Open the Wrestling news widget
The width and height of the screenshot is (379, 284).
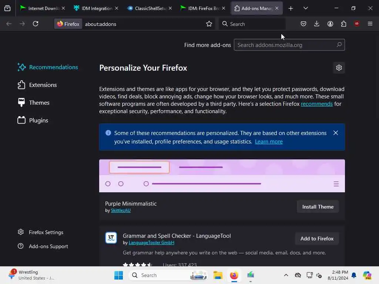click(31, 275)
